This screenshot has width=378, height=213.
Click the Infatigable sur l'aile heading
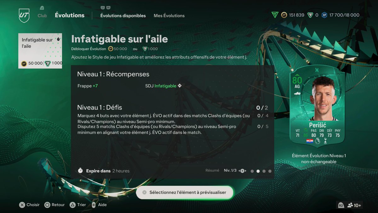pos(119,39)
